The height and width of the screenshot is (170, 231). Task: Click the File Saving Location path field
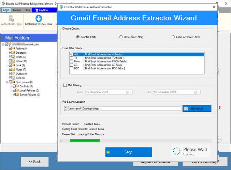click(122, 108)
